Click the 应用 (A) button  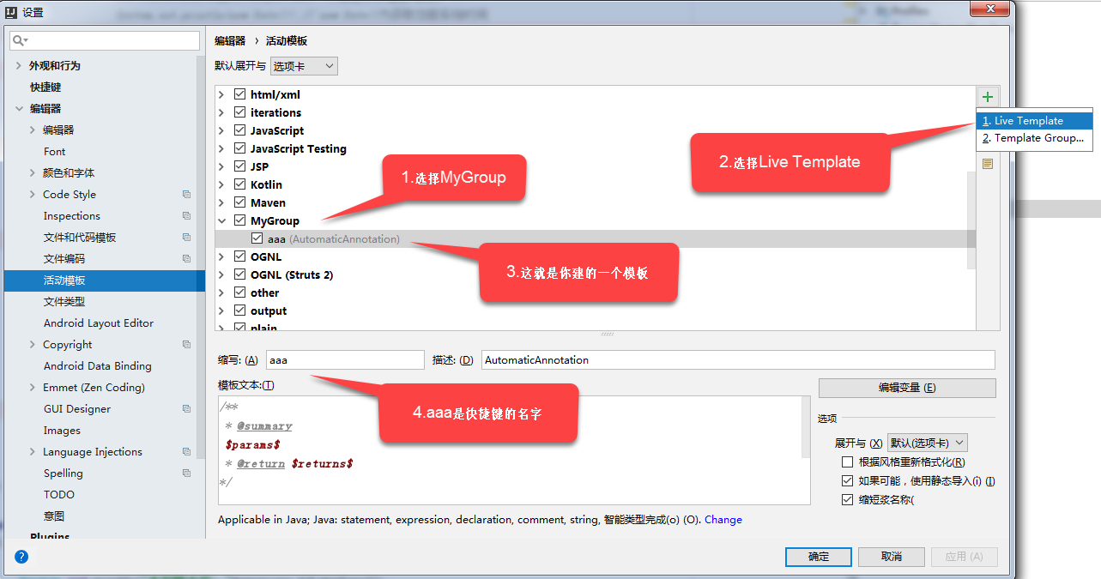(x=965, y=557)
